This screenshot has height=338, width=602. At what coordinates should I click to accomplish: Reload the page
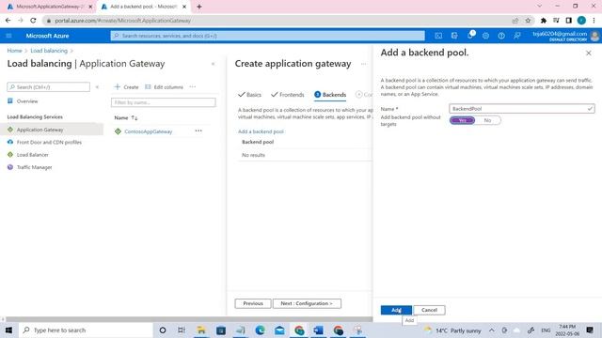click(33, 21)
